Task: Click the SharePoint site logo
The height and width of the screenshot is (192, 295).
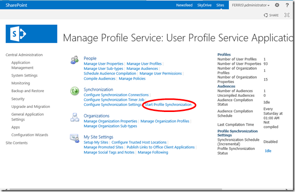Action: (32, 34)
